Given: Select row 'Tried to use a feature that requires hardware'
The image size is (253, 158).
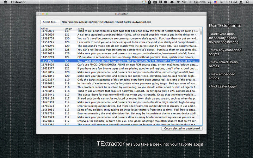Looking at the screenshot, I should tap(120, 91).
